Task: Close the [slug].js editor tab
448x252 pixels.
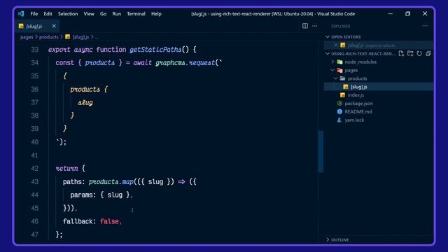Action: coord(54,26)
